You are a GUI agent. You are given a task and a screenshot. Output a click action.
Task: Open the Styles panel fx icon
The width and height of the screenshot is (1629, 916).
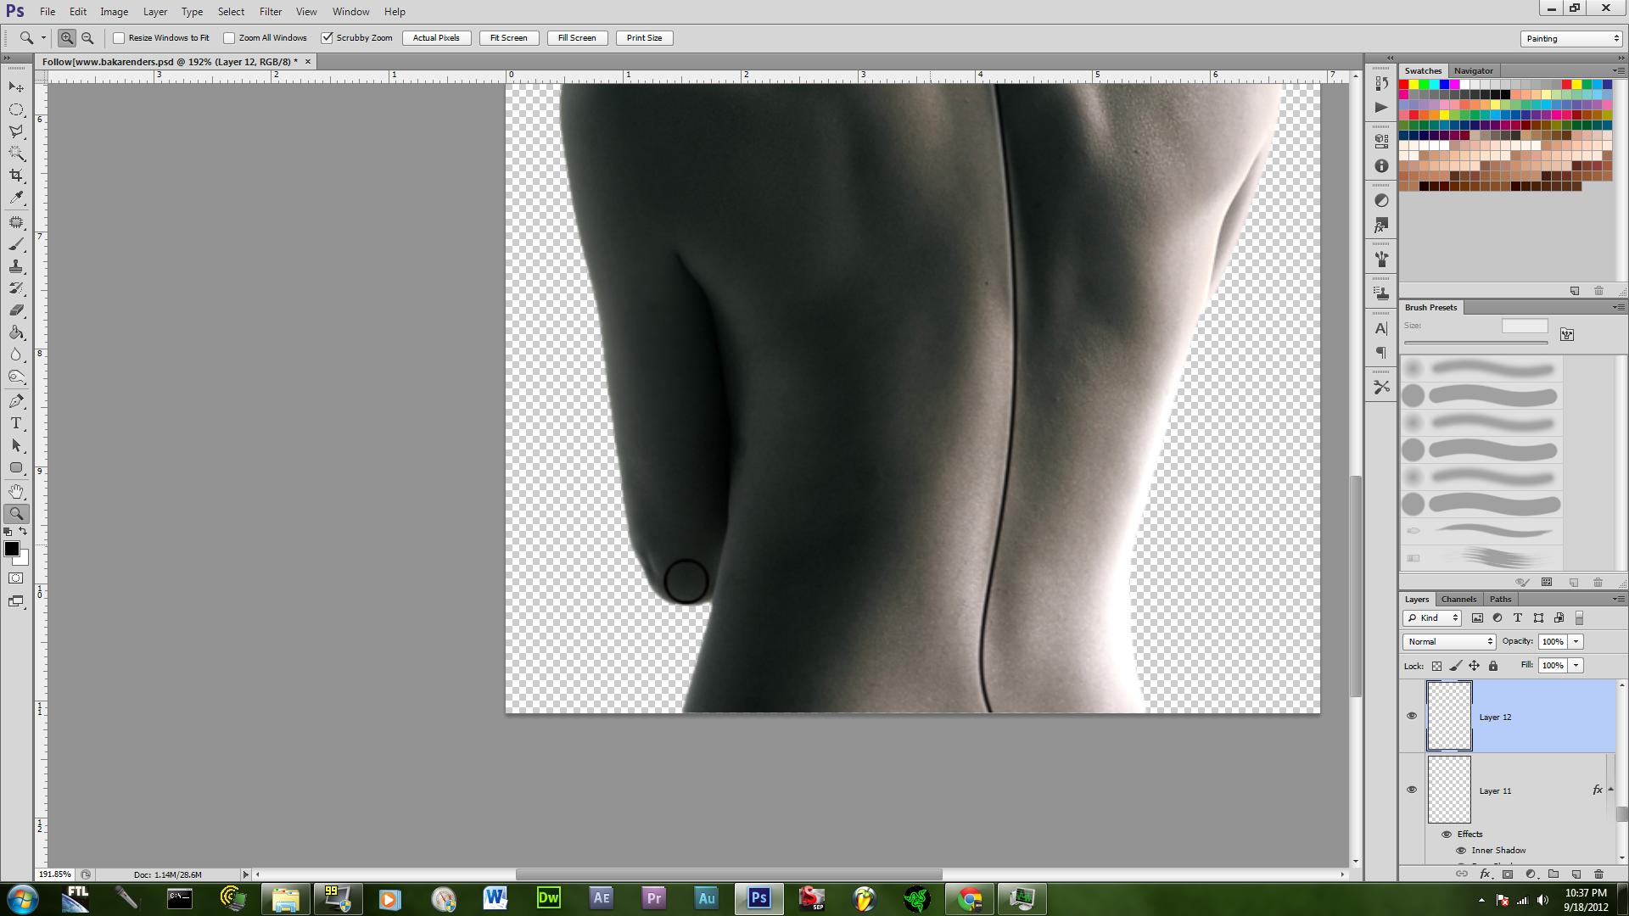tap(1381, 226)
